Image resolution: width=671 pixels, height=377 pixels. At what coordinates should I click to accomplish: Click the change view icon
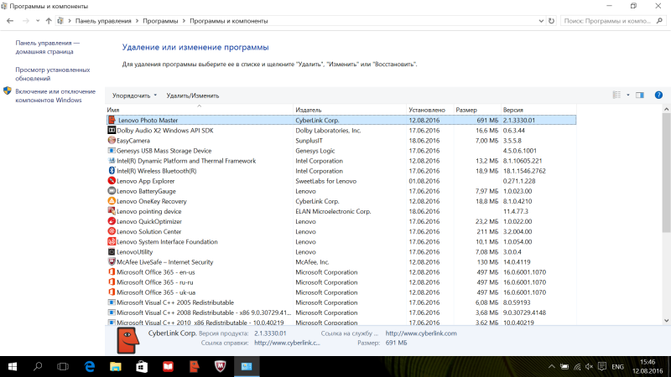[616, 96]
